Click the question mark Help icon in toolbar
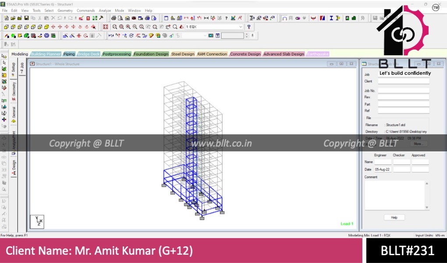 click(x=226, y=18)
